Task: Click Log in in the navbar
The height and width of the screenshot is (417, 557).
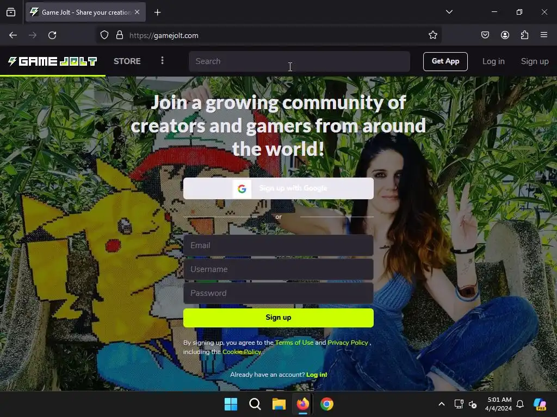Action: pos(493,61)
